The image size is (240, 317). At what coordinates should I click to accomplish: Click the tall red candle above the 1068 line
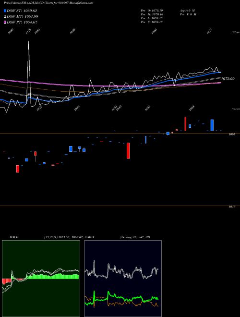(x=185, y=124)
